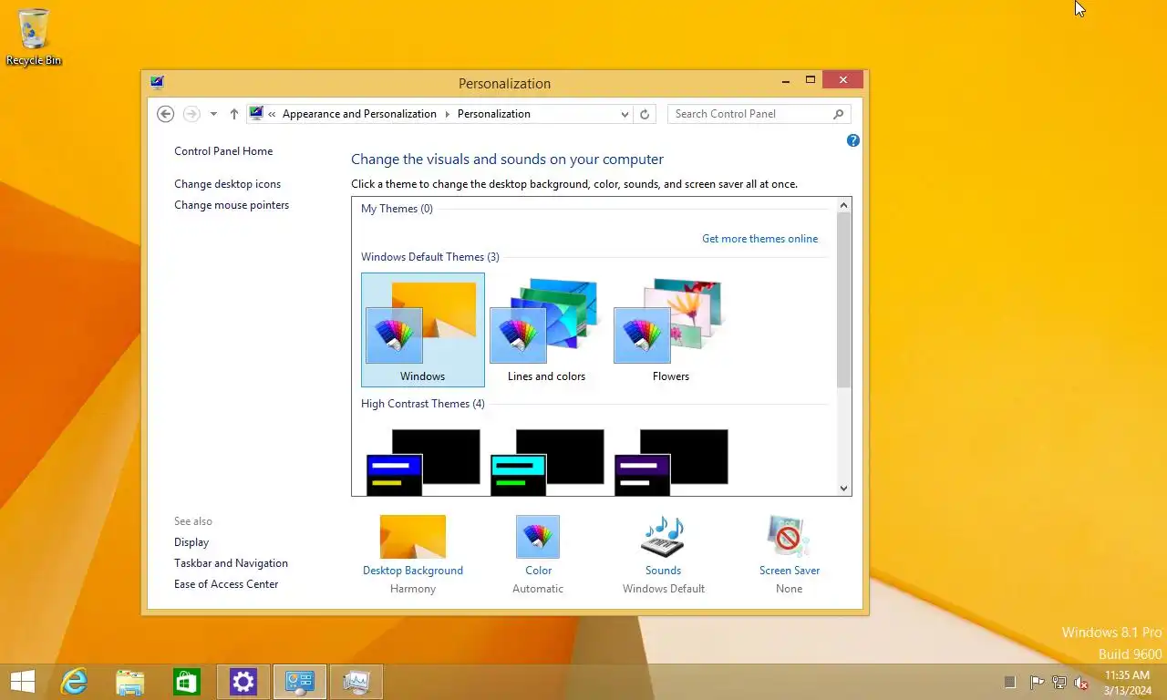Image resolution: width=1167 pixels, height=700 pixels.
Task: Click the search magnifier icon
Action: pyautogui.click(x=839, y=114)
